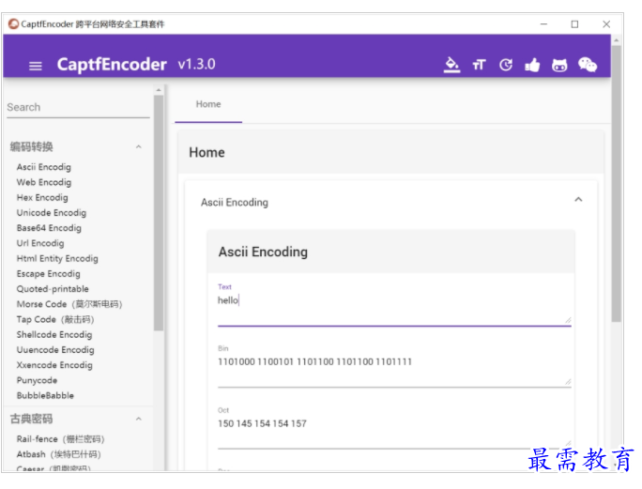
Task: Click the font size icon
Action: click(x=479, y=65)
